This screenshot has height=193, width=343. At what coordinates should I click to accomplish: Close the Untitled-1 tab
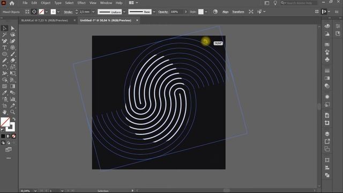pyautogui.click(x=137, y=20)
